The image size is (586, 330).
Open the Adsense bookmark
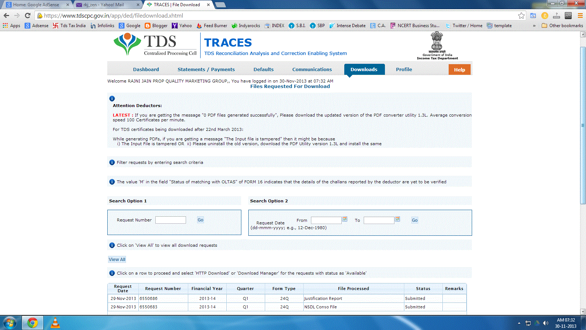coord(37,26)
